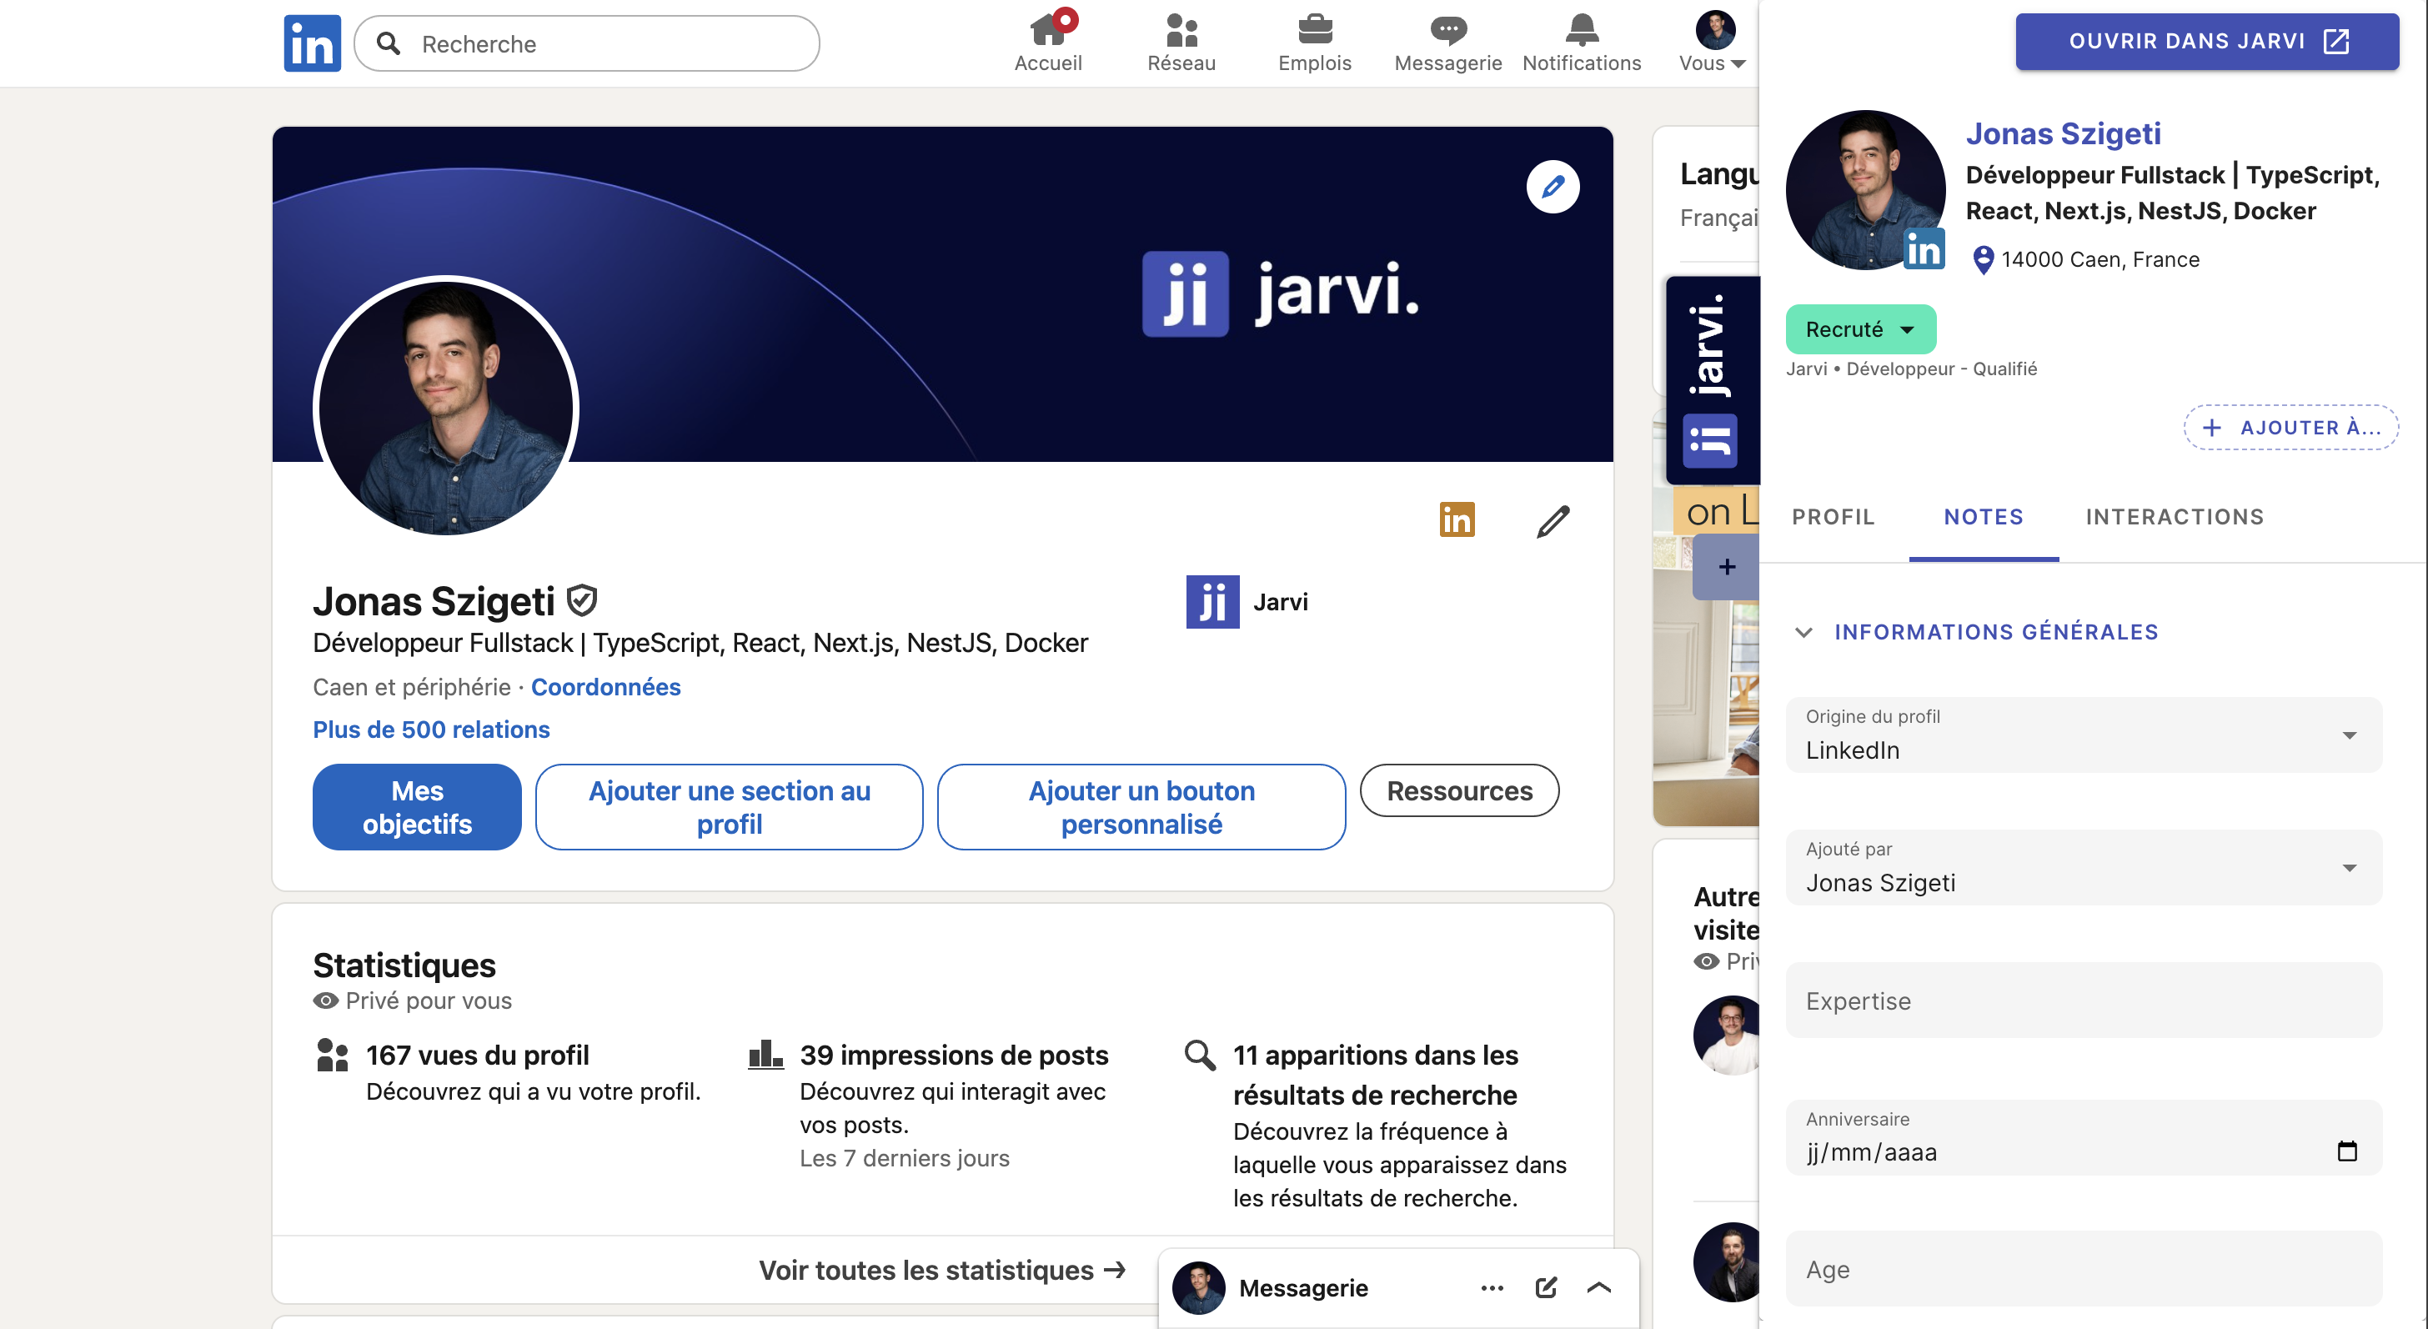2428x1329 pixels.
Task: Open the Coordonnées link
Action: (x=605, y=687)
